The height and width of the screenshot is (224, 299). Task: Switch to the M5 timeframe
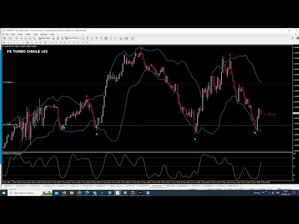[56, 42]
